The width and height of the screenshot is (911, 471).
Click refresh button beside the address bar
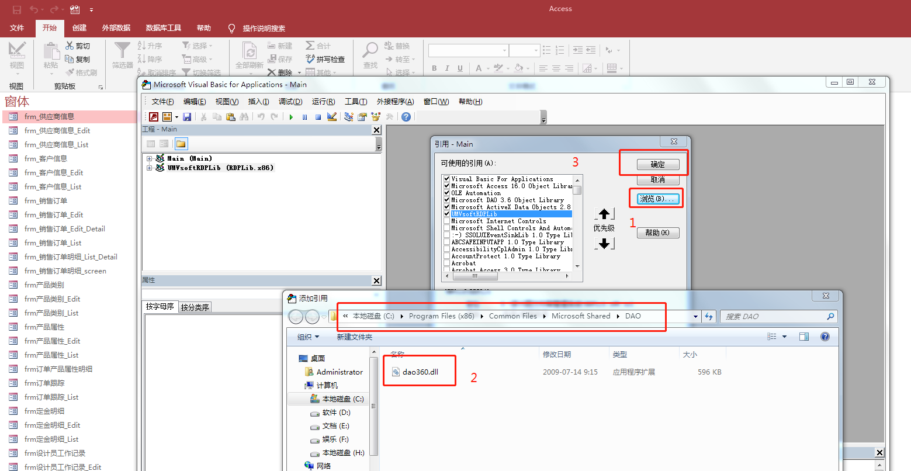709,316
